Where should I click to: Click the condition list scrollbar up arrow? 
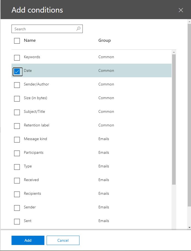pos(174,52)
